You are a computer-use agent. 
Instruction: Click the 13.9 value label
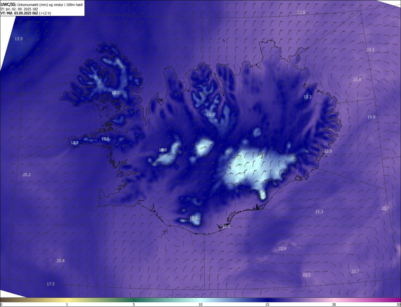pos(18,39)
